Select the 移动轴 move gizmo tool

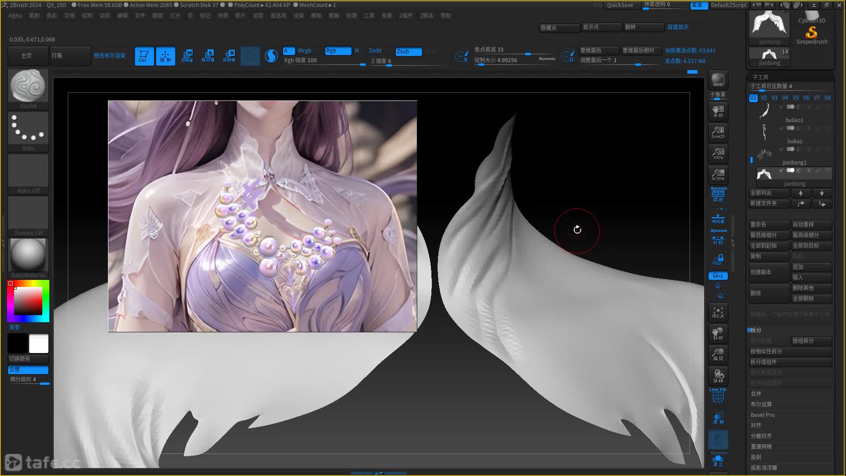pos(187,56)
